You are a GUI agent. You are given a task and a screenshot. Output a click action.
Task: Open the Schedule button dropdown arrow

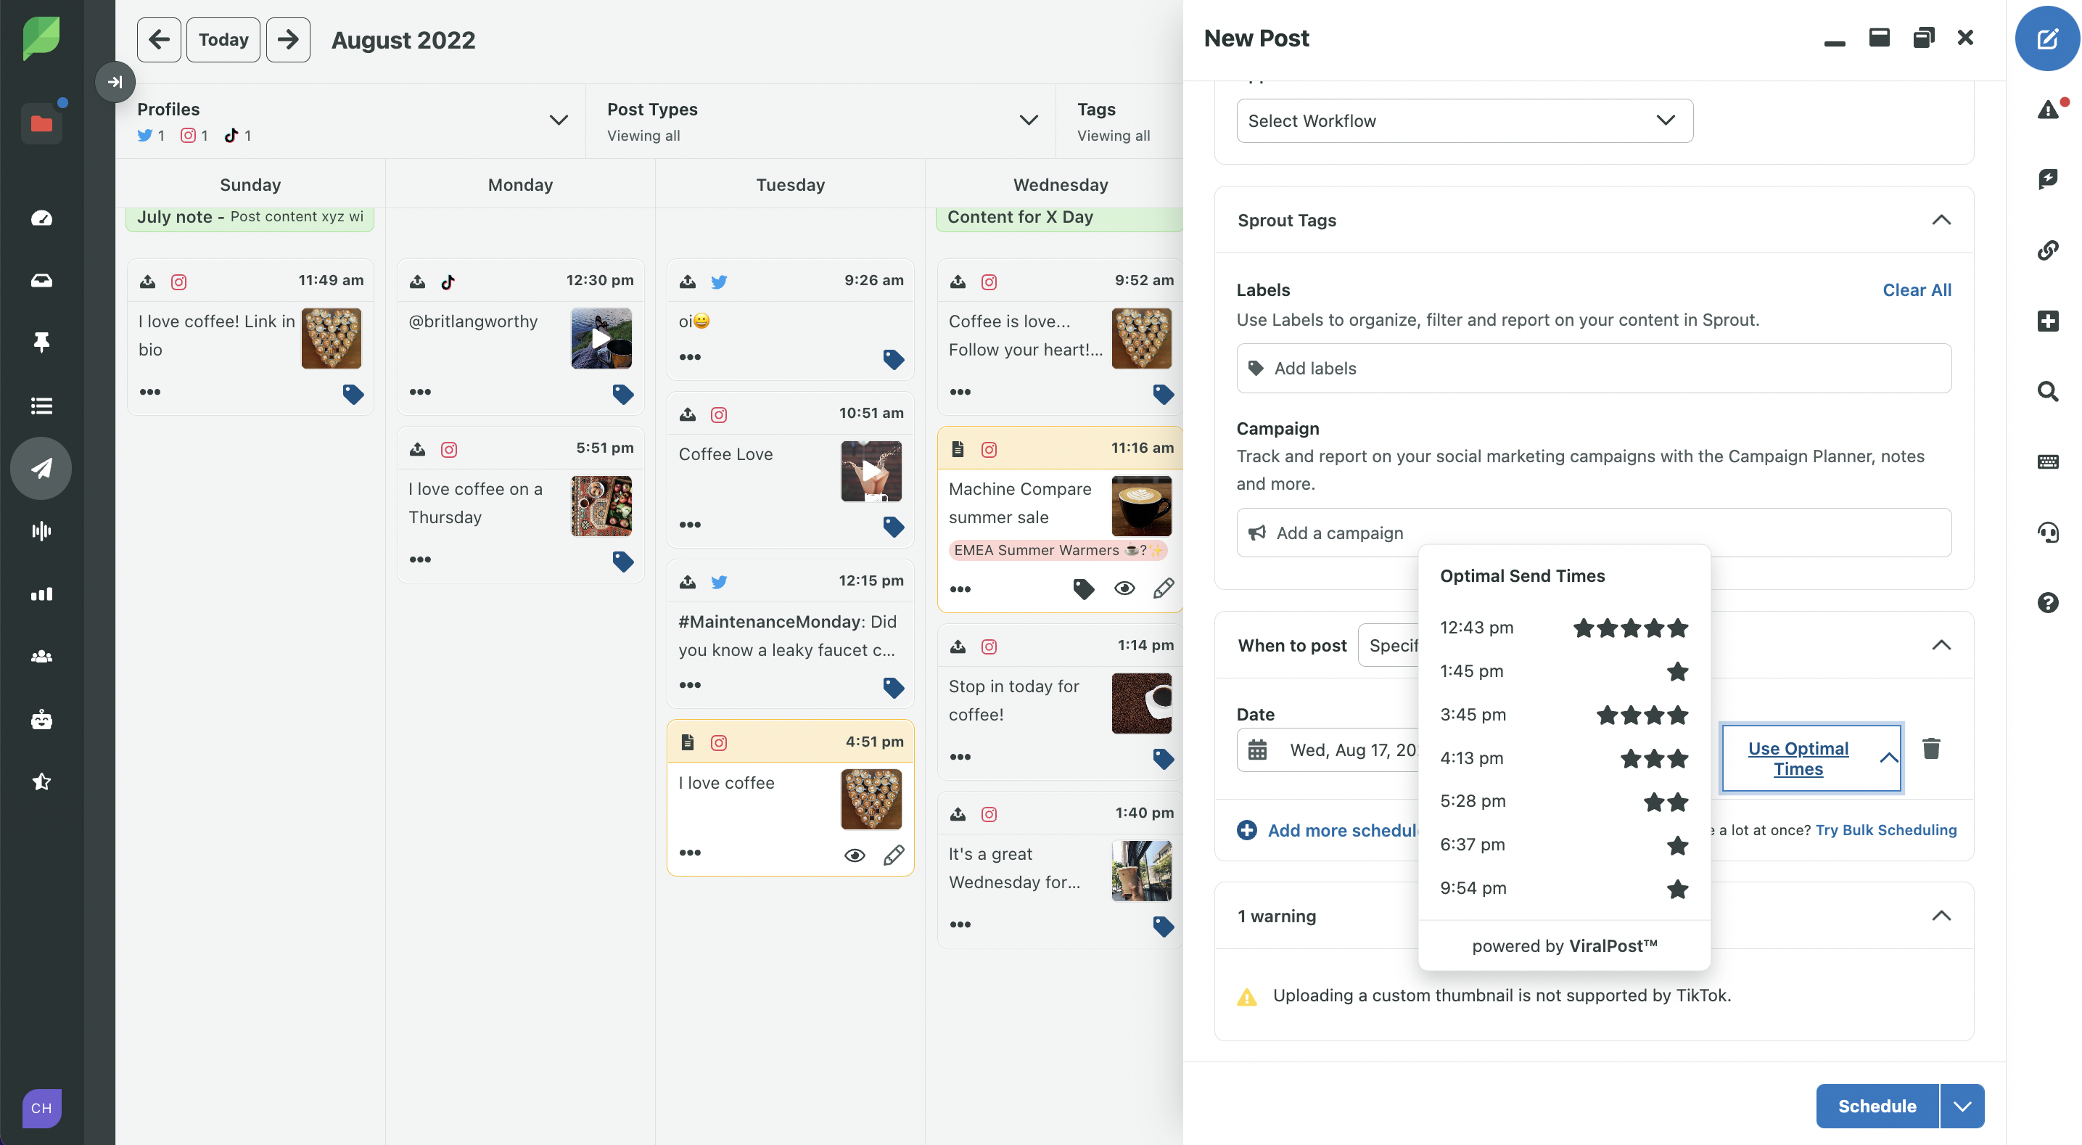1962,1105
